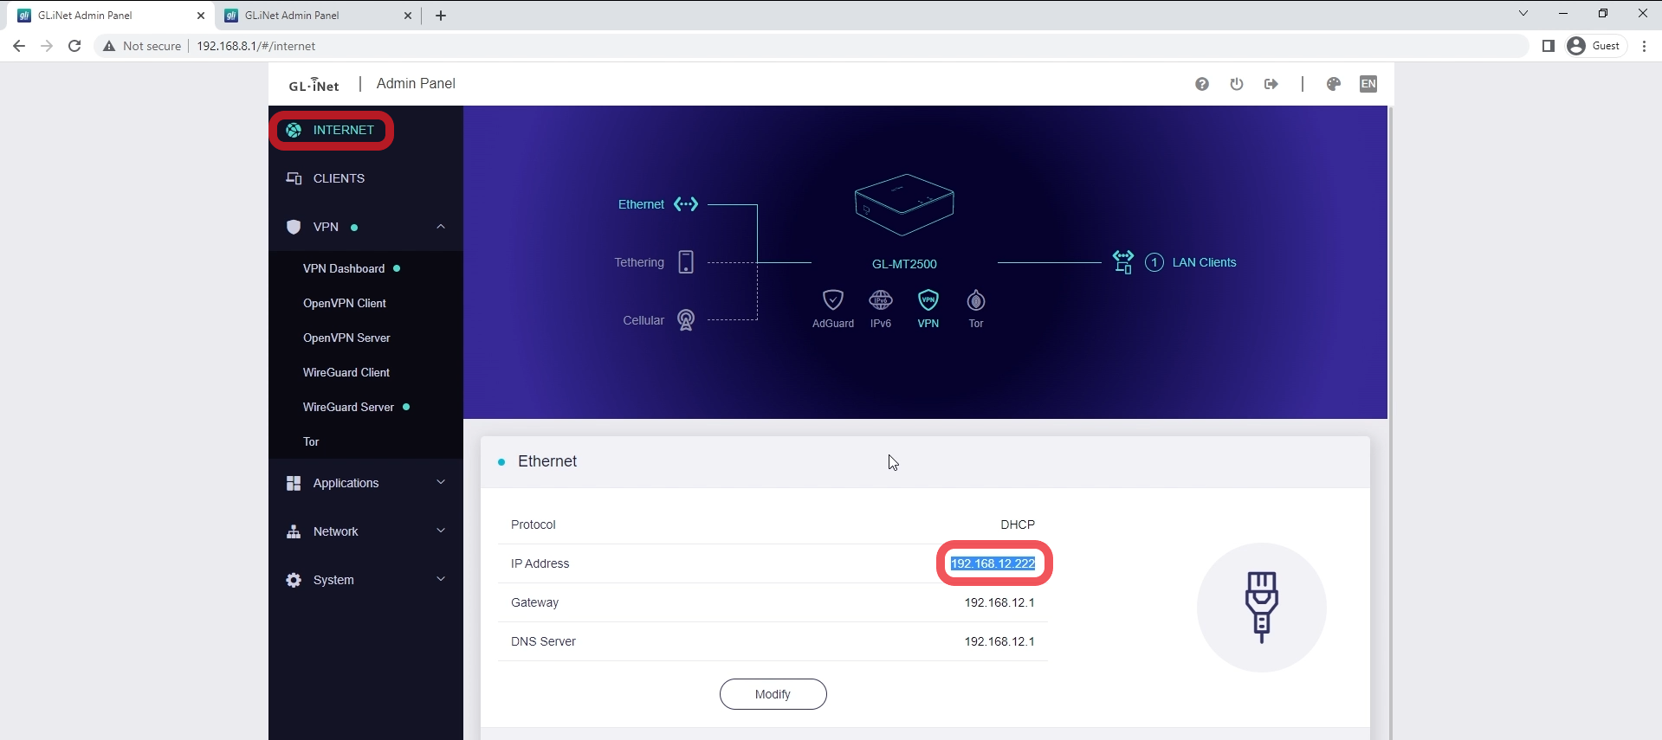Click the Ethernet section header

coord(925,462)
